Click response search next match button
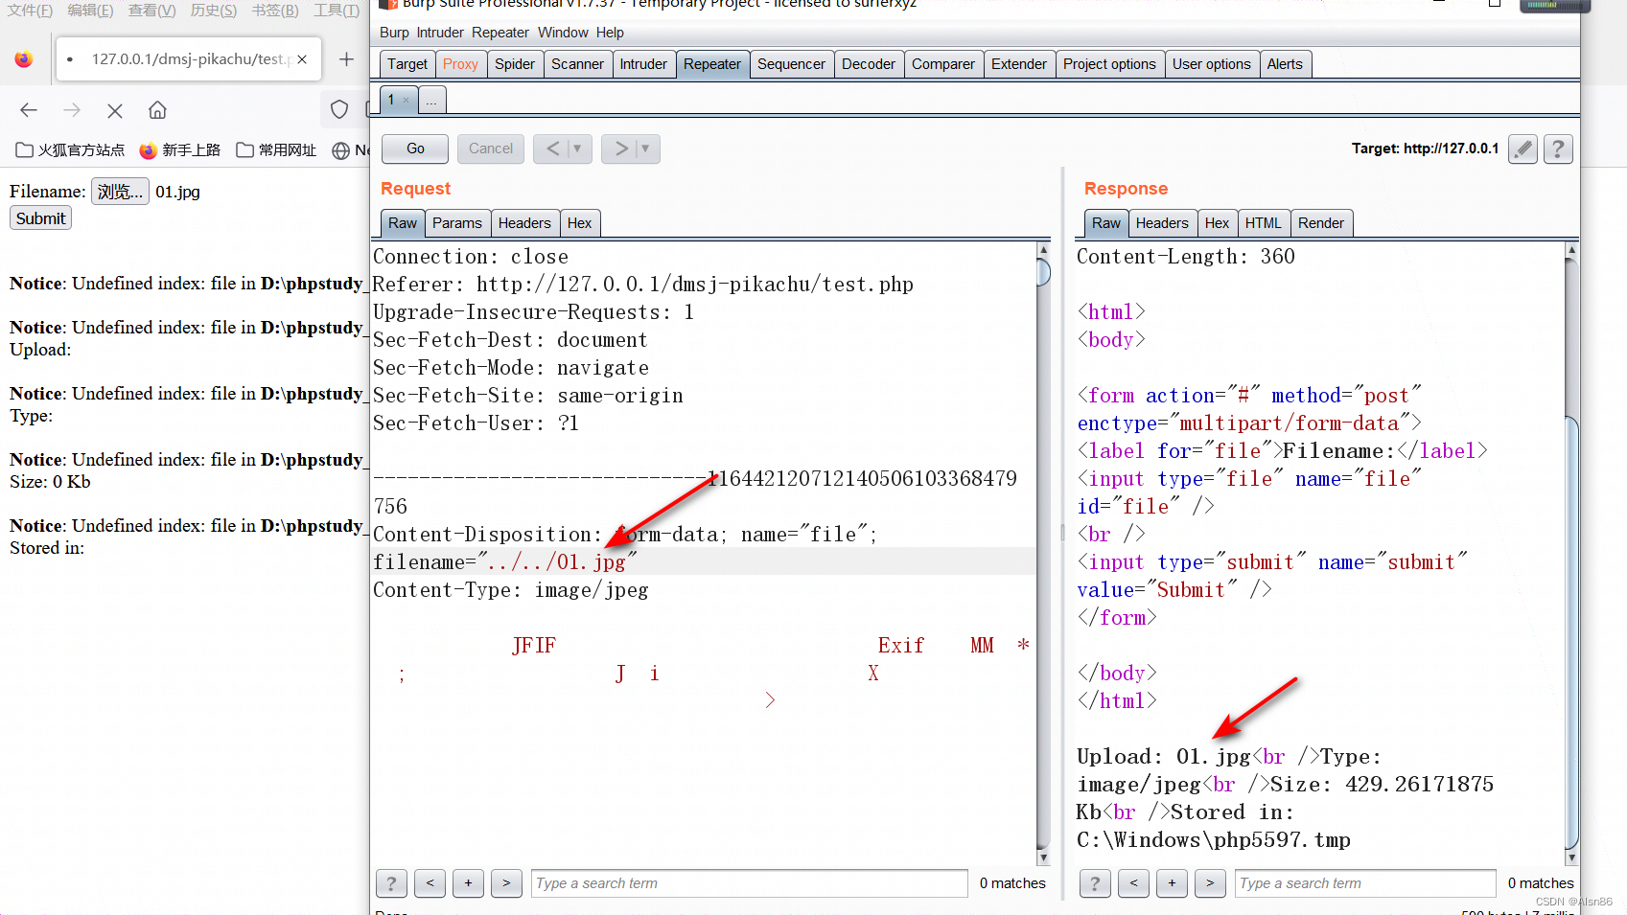Viewport: 1627px width, 915px height. click(x=1210, y=883)
